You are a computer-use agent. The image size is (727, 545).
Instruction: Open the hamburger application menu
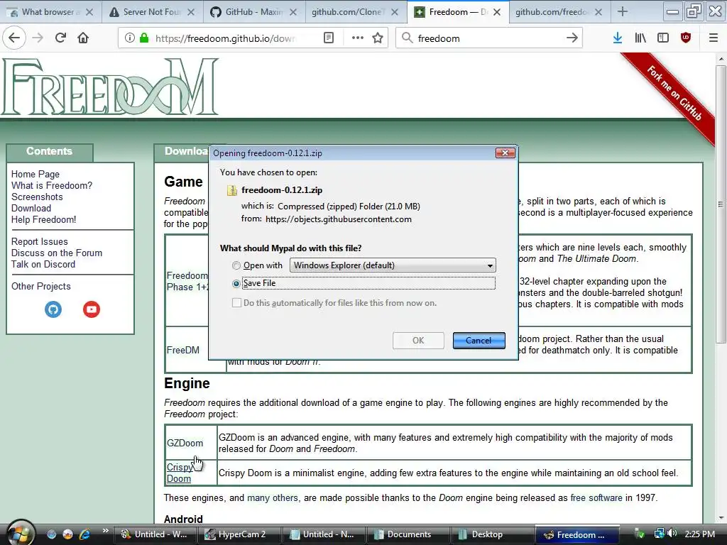tap(714, 38)
